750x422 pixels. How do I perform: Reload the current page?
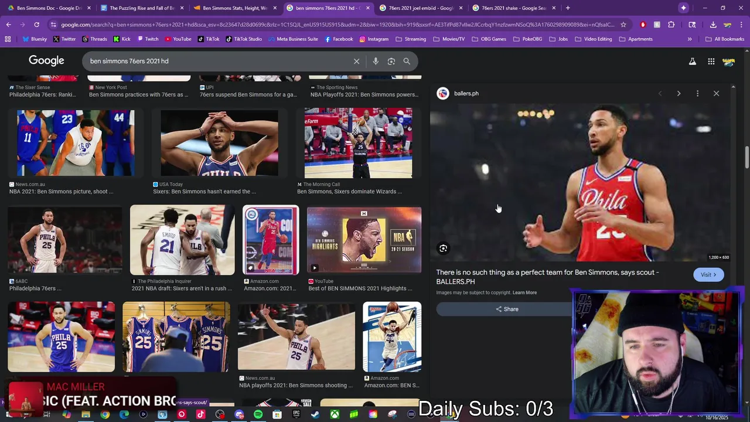click(x=36, y=25)
